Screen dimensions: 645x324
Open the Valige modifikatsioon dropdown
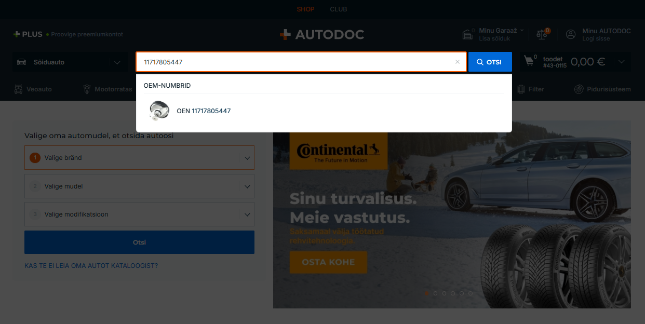coord(139,214)
